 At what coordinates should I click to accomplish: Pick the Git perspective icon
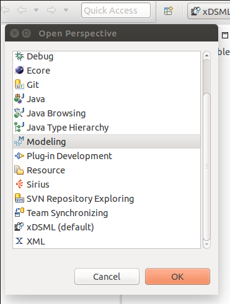click(19, 85)
